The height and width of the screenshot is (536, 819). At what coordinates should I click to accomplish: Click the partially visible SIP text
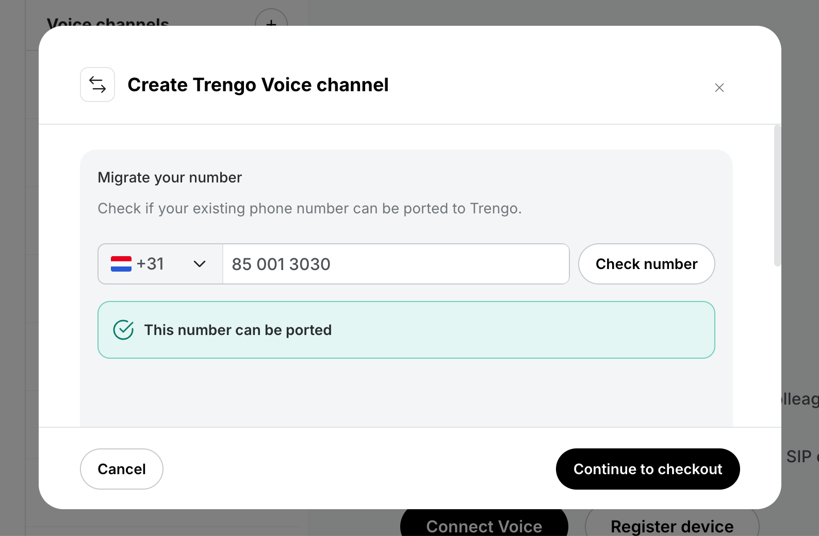[799, 457]
